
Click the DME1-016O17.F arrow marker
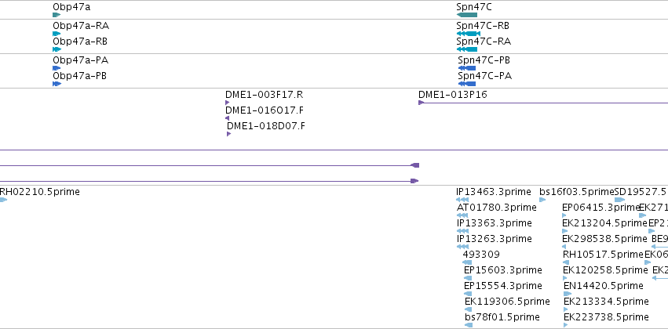tap(227, 118)
